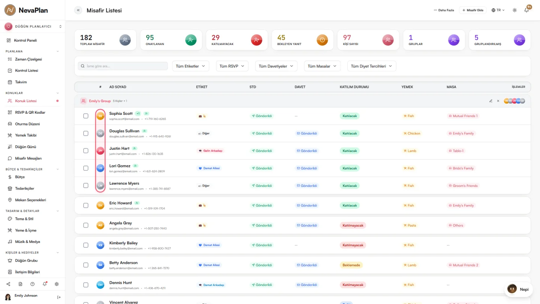Toggle the light/dark theme sun icon
Screen dimensions: 540x304
point(515,10)
